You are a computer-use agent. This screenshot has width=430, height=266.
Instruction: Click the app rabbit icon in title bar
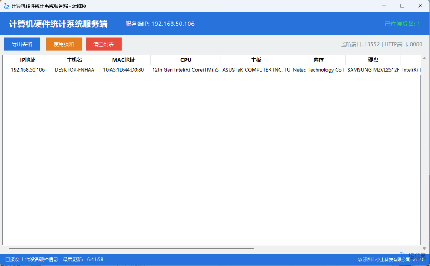[6, 6]
